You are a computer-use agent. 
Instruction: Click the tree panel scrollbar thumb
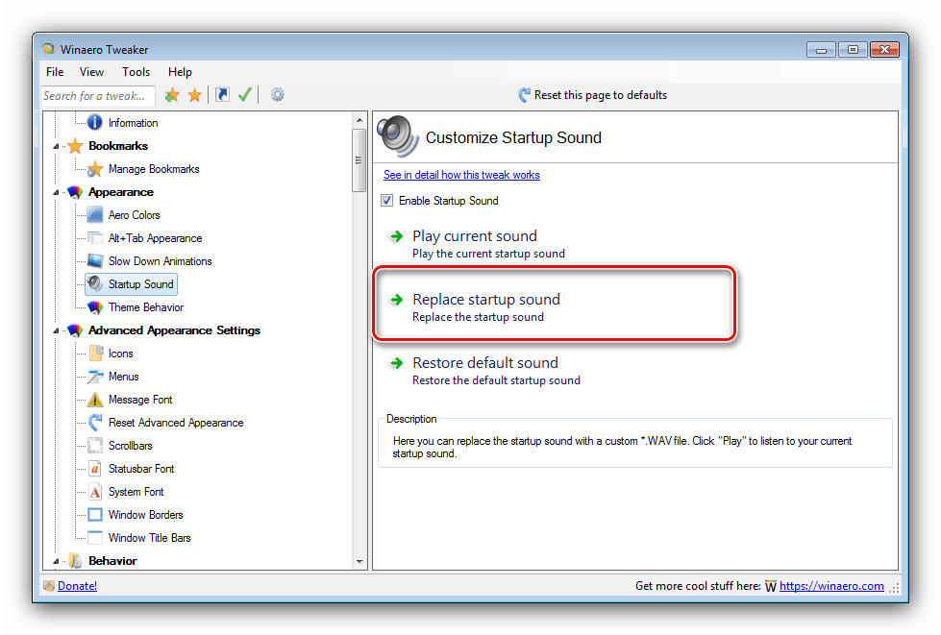point(359,160)
